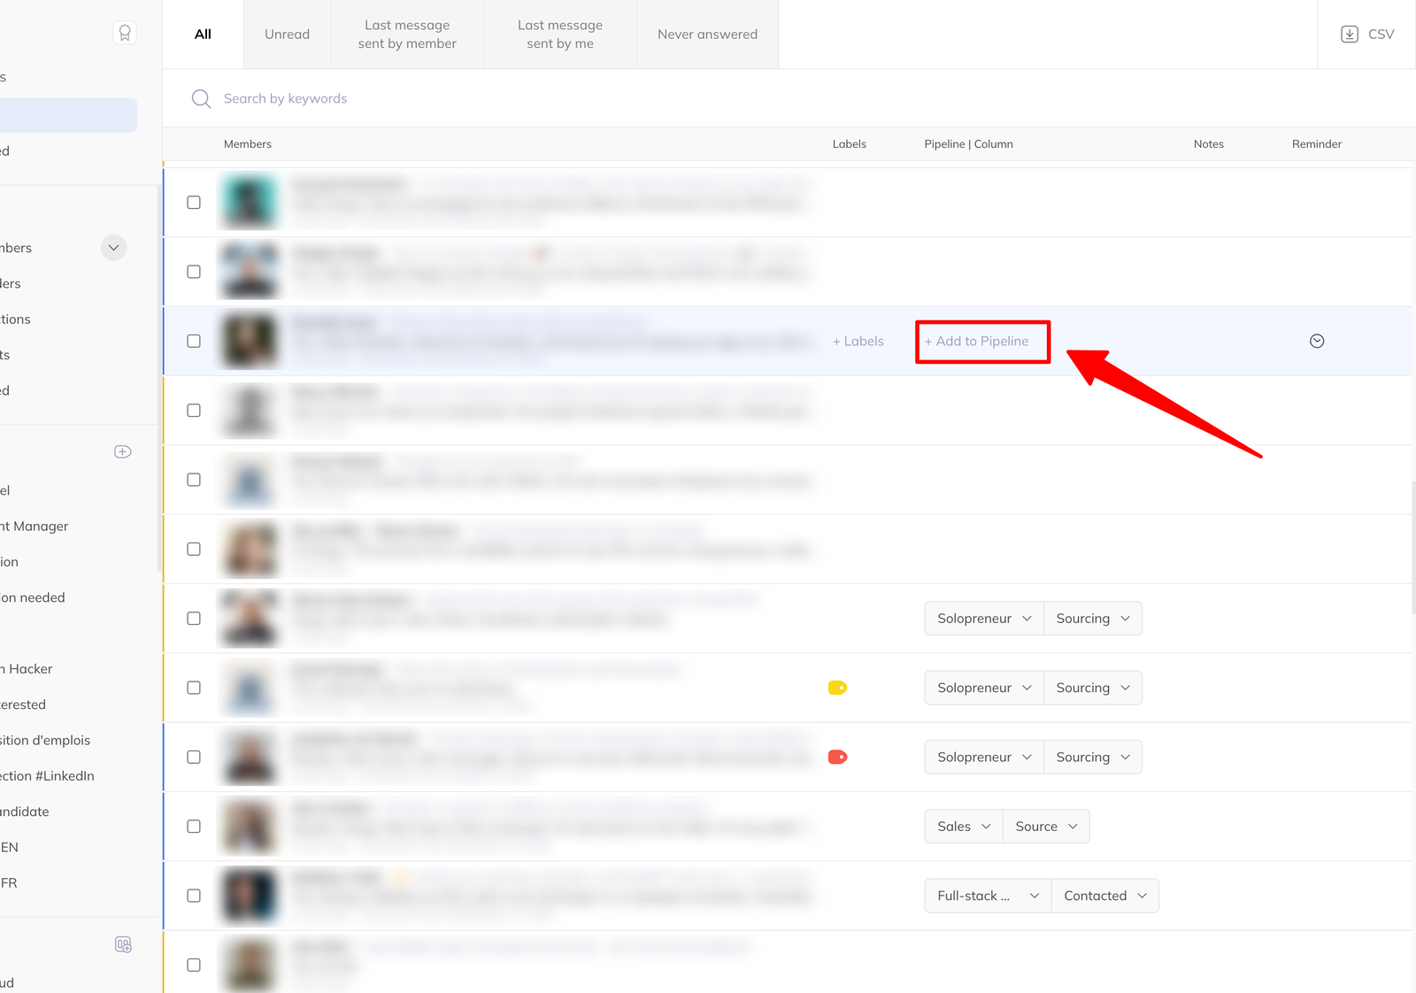
Task: Expand the sidebar chevron next to 'nbers'
Action: [113, 248]
